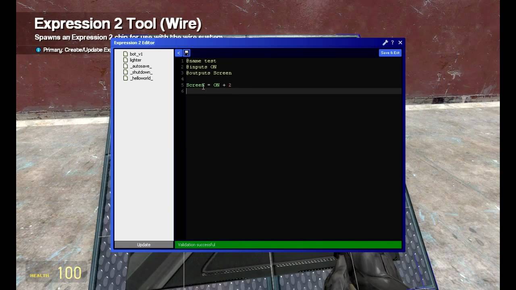Open the lighter file
The height and width of the screenshot is (290, 516).
coord(135,60)
